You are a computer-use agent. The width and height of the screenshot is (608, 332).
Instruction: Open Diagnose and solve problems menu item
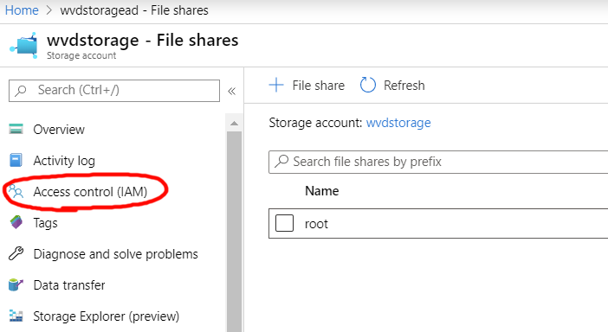click(115, 254)
